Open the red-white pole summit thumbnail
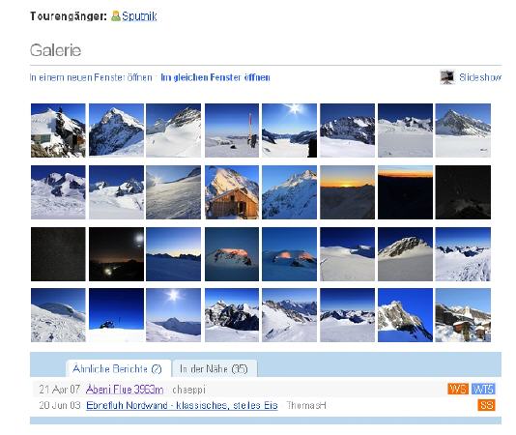This screenshot has width=516, height=435. [x=232, y=130]
